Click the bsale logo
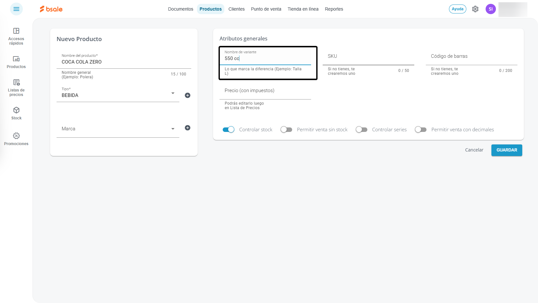Screen dimensions: 538x303 pos(51,9)
